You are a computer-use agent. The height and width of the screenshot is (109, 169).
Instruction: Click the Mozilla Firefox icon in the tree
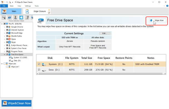(x=9, y=36)
